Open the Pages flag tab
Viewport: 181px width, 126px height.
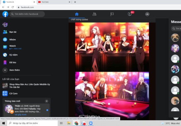112,14
